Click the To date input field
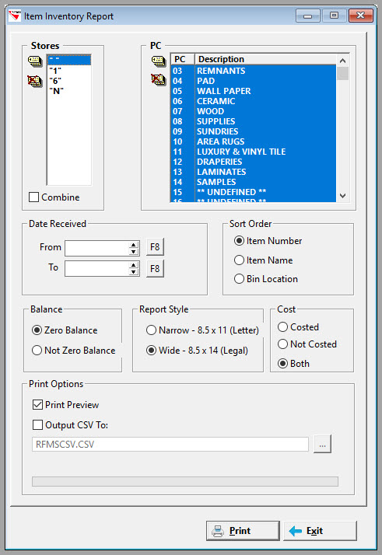Screen dimensions: 382x555 96,269
